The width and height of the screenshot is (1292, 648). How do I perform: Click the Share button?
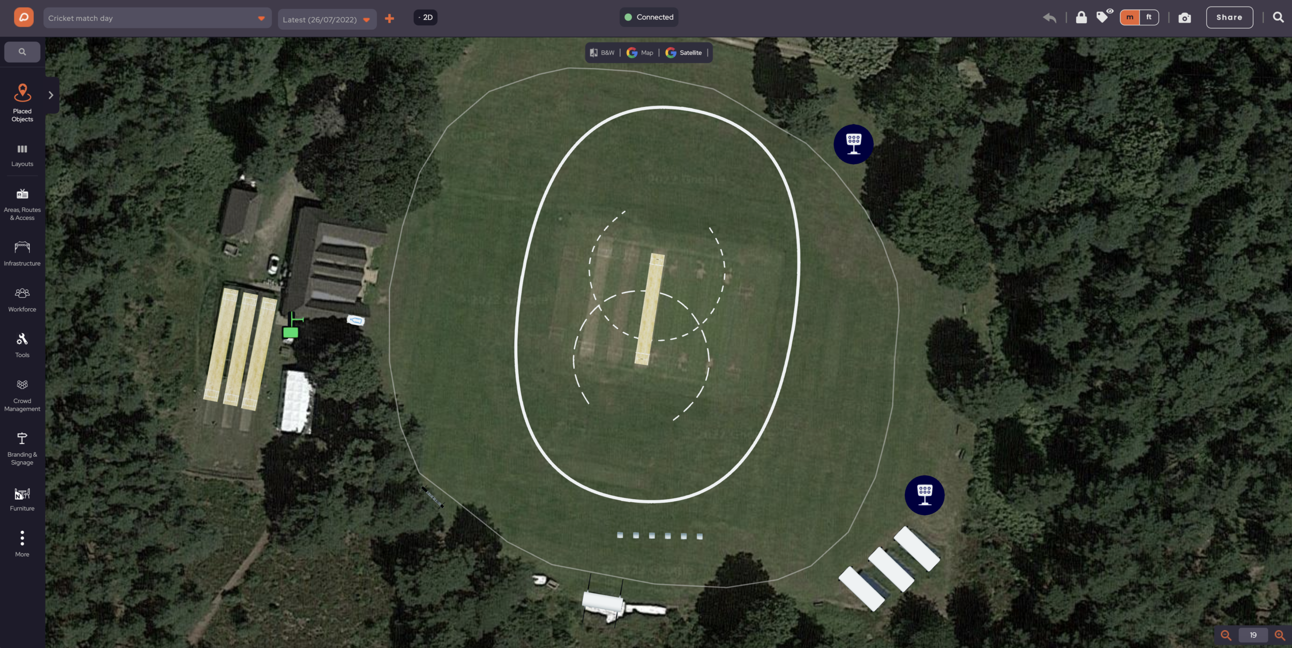[1229, 18]
